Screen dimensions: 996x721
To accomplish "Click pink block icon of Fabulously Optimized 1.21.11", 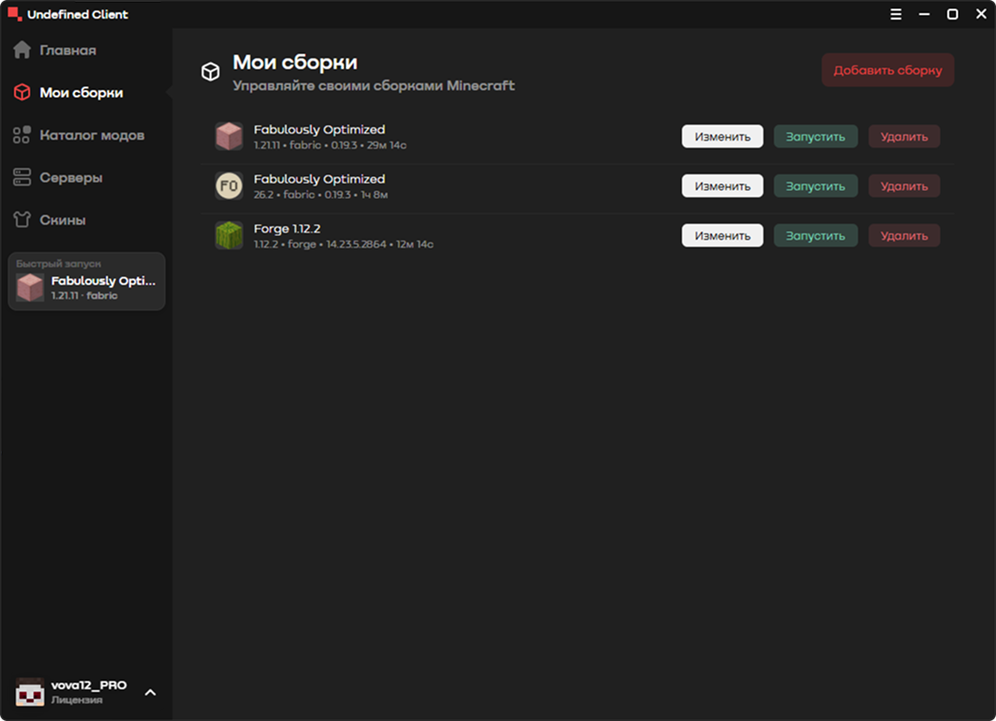I will pyautogui.click(x=229, y=136).
